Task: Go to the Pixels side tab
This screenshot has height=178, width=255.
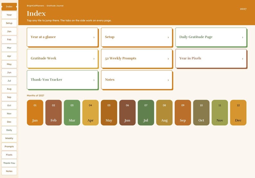Action: click(x=9, y=155)
